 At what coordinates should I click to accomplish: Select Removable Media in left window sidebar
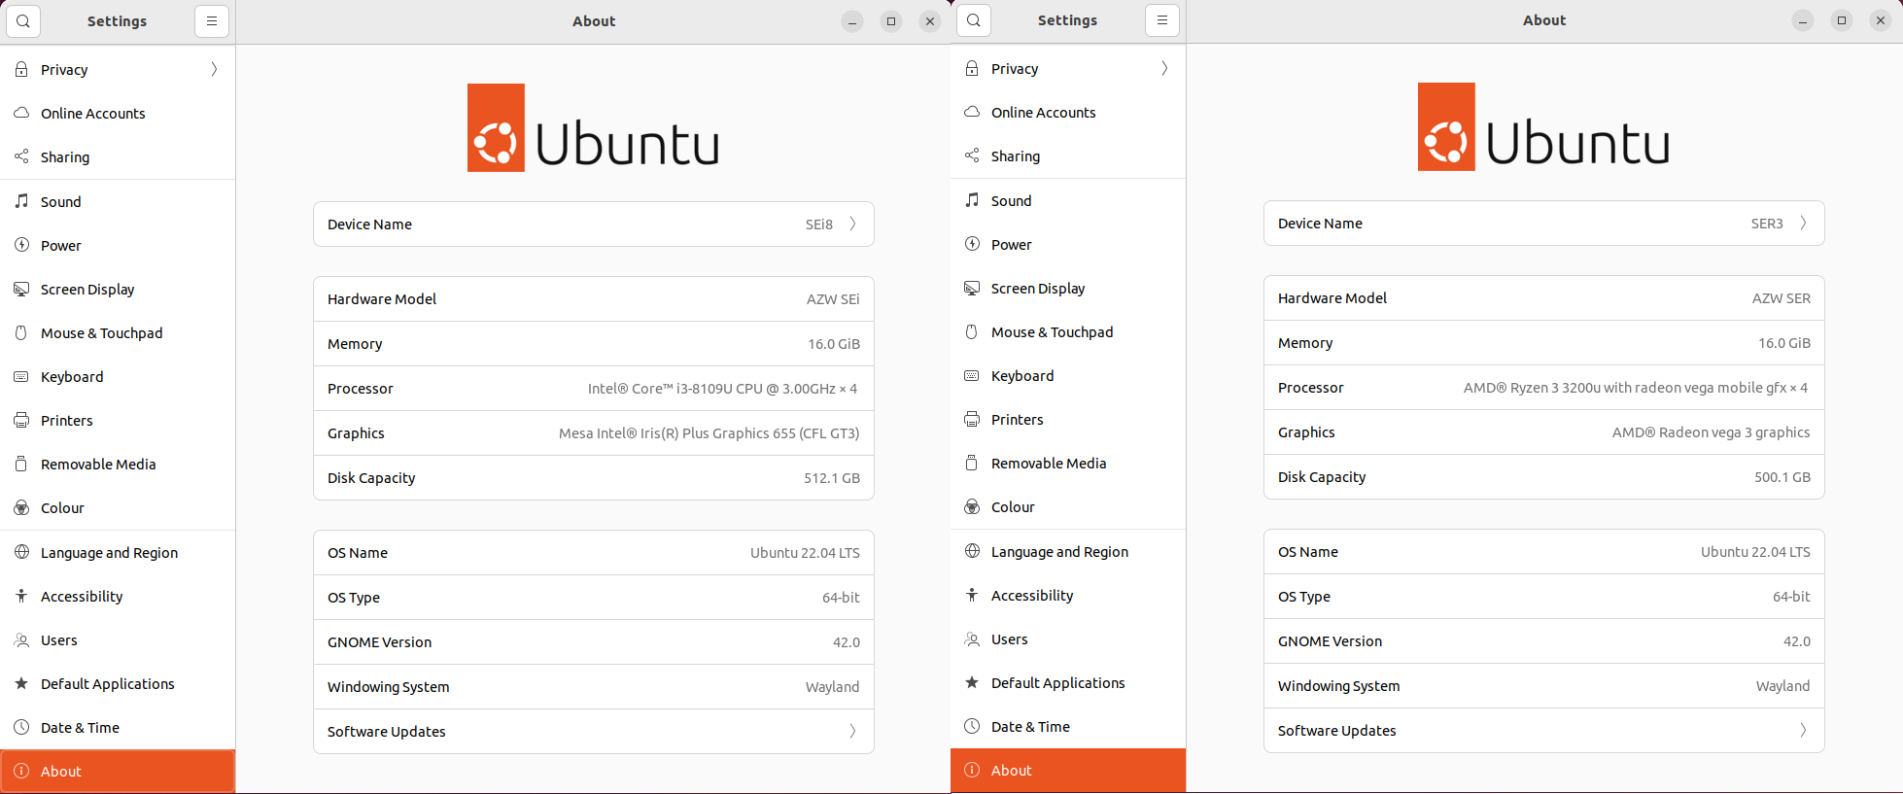pyautogui.click(x=118, y=465)
